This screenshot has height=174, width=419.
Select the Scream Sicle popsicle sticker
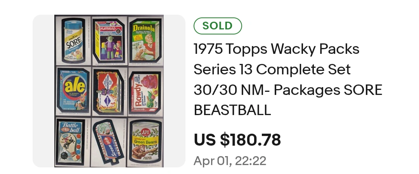(x=108, y=142)
